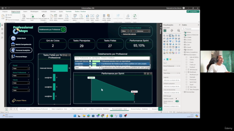Viewport: 234px width, 131px height.
Task: Click Obter dados in the ribbon
Action: [23, 17]
